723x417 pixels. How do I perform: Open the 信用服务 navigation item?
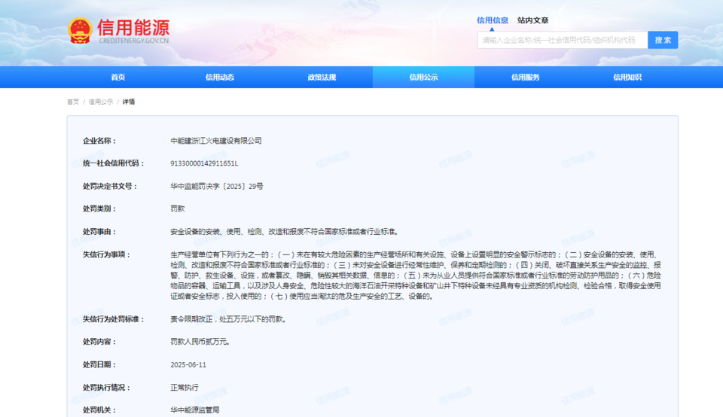click(x=525, y=78)
